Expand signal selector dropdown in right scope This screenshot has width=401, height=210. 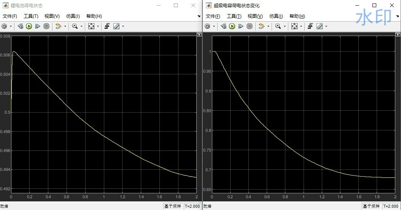[x=268, y=26]
